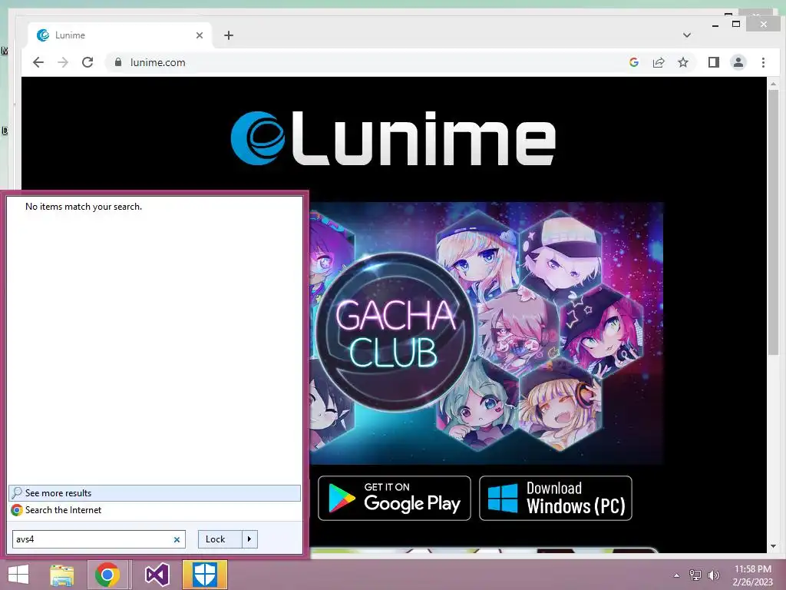Open the Windows Start button

pyautogui.click(x=18, y=575)
